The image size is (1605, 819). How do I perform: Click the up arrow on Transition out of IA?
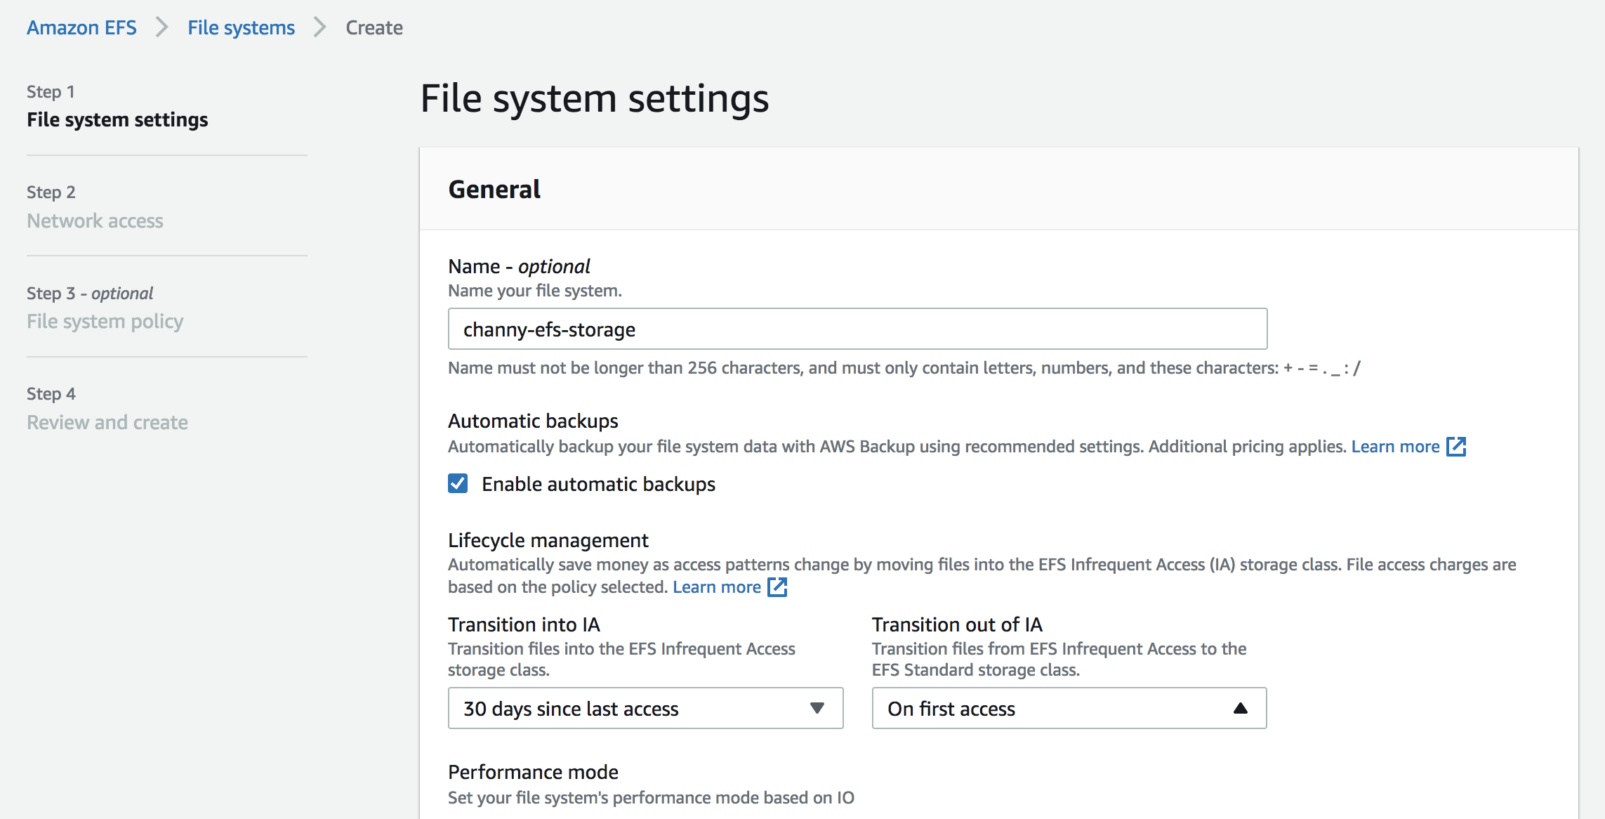click(x=1240, y=708)
